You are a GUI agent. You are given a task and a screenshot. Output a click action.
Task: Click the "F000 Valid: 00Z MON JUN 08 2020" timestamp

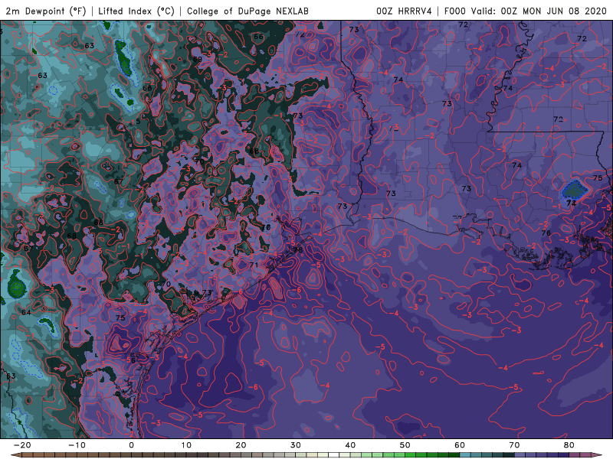coord(525,11)
